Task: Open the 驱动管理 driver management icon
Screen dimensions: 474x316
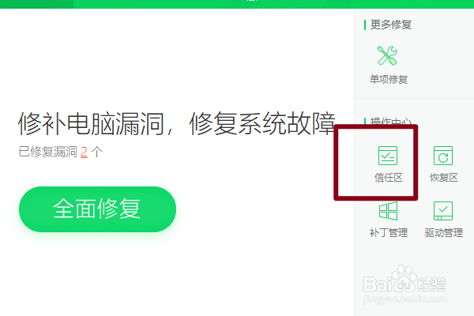Action: pos(443,211)
